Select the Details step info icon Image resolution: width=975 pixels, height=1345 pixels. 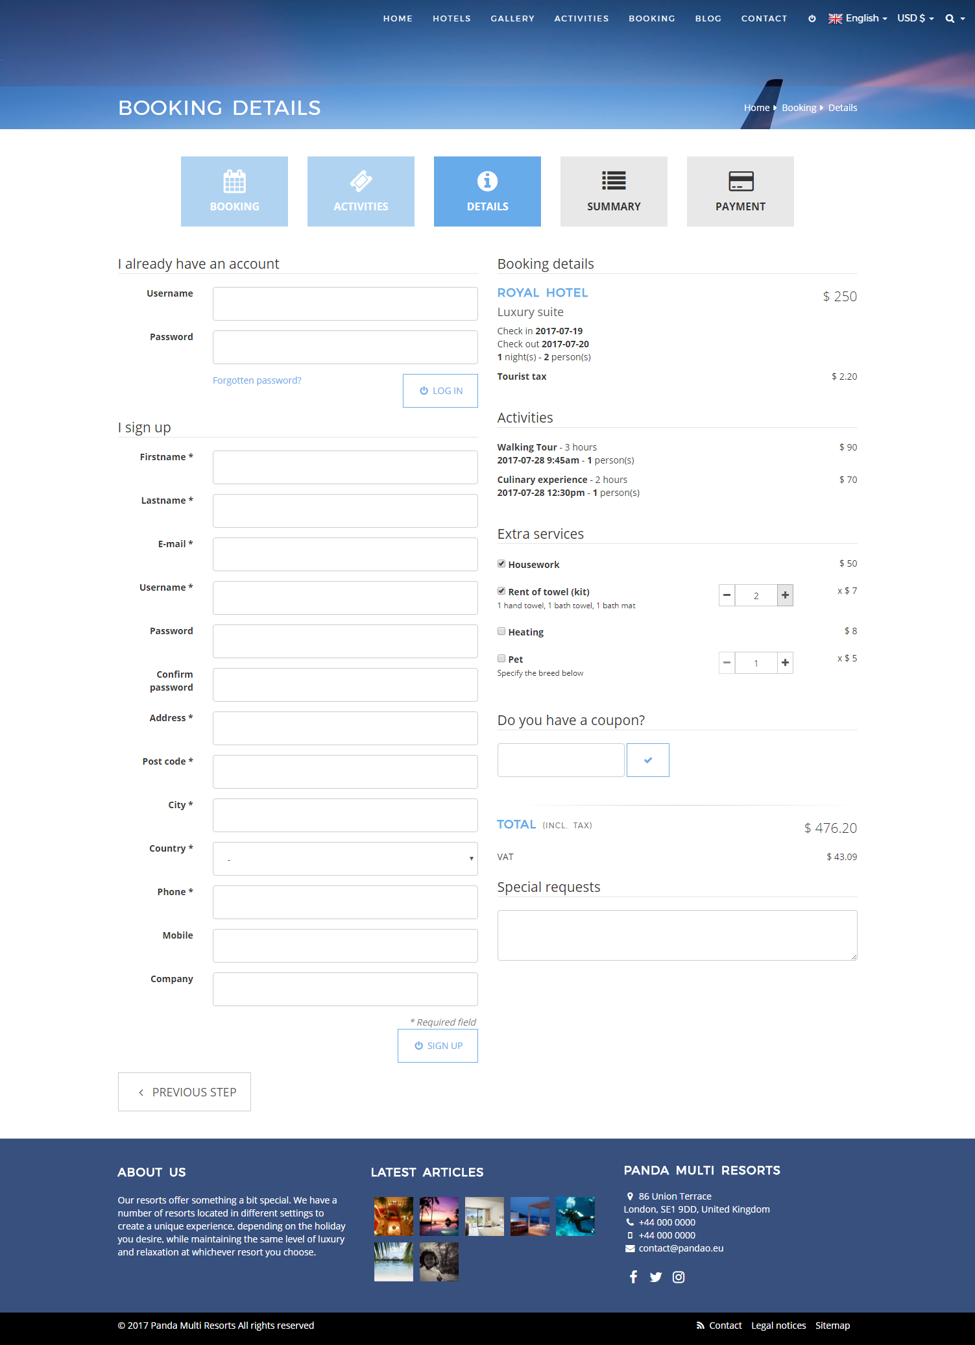(x=487, y=181)
